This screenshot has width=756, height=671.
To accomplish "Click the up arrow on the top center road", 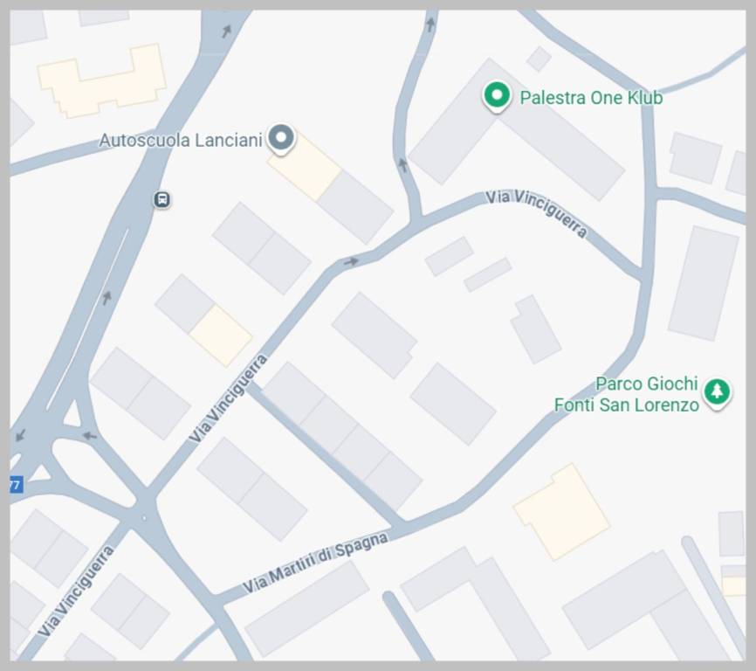I will pos(430,24).
